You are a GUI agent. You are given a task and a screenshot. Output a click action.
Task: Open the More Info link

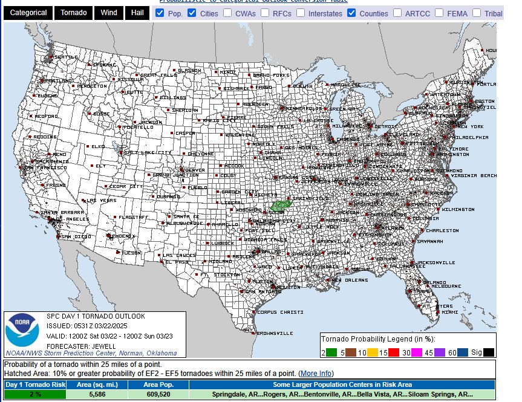click(x=316, y=374)
